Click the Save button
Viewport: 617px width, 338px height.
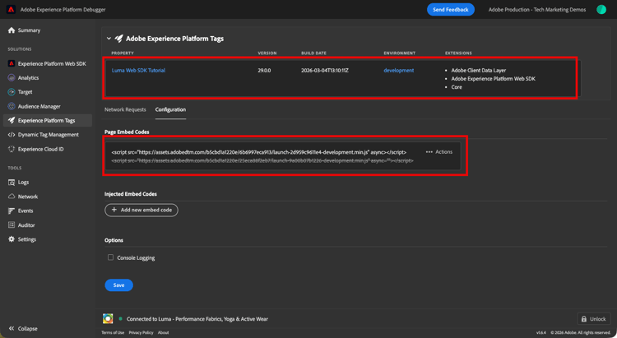(x=118, y=285)
